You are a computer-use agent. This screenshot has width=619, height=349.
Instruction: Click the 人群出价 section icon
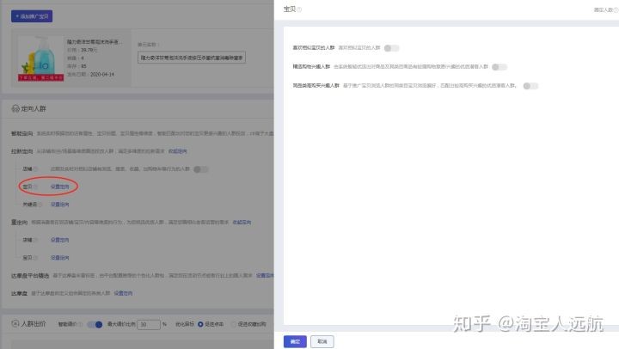point(15,324)
